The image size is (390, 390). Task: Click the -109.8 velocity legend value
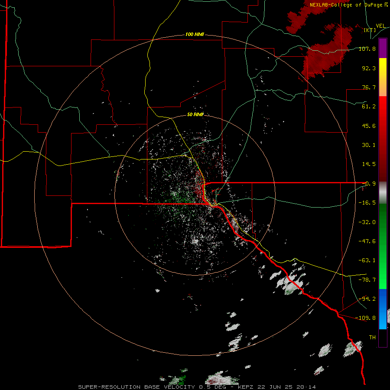366,318
